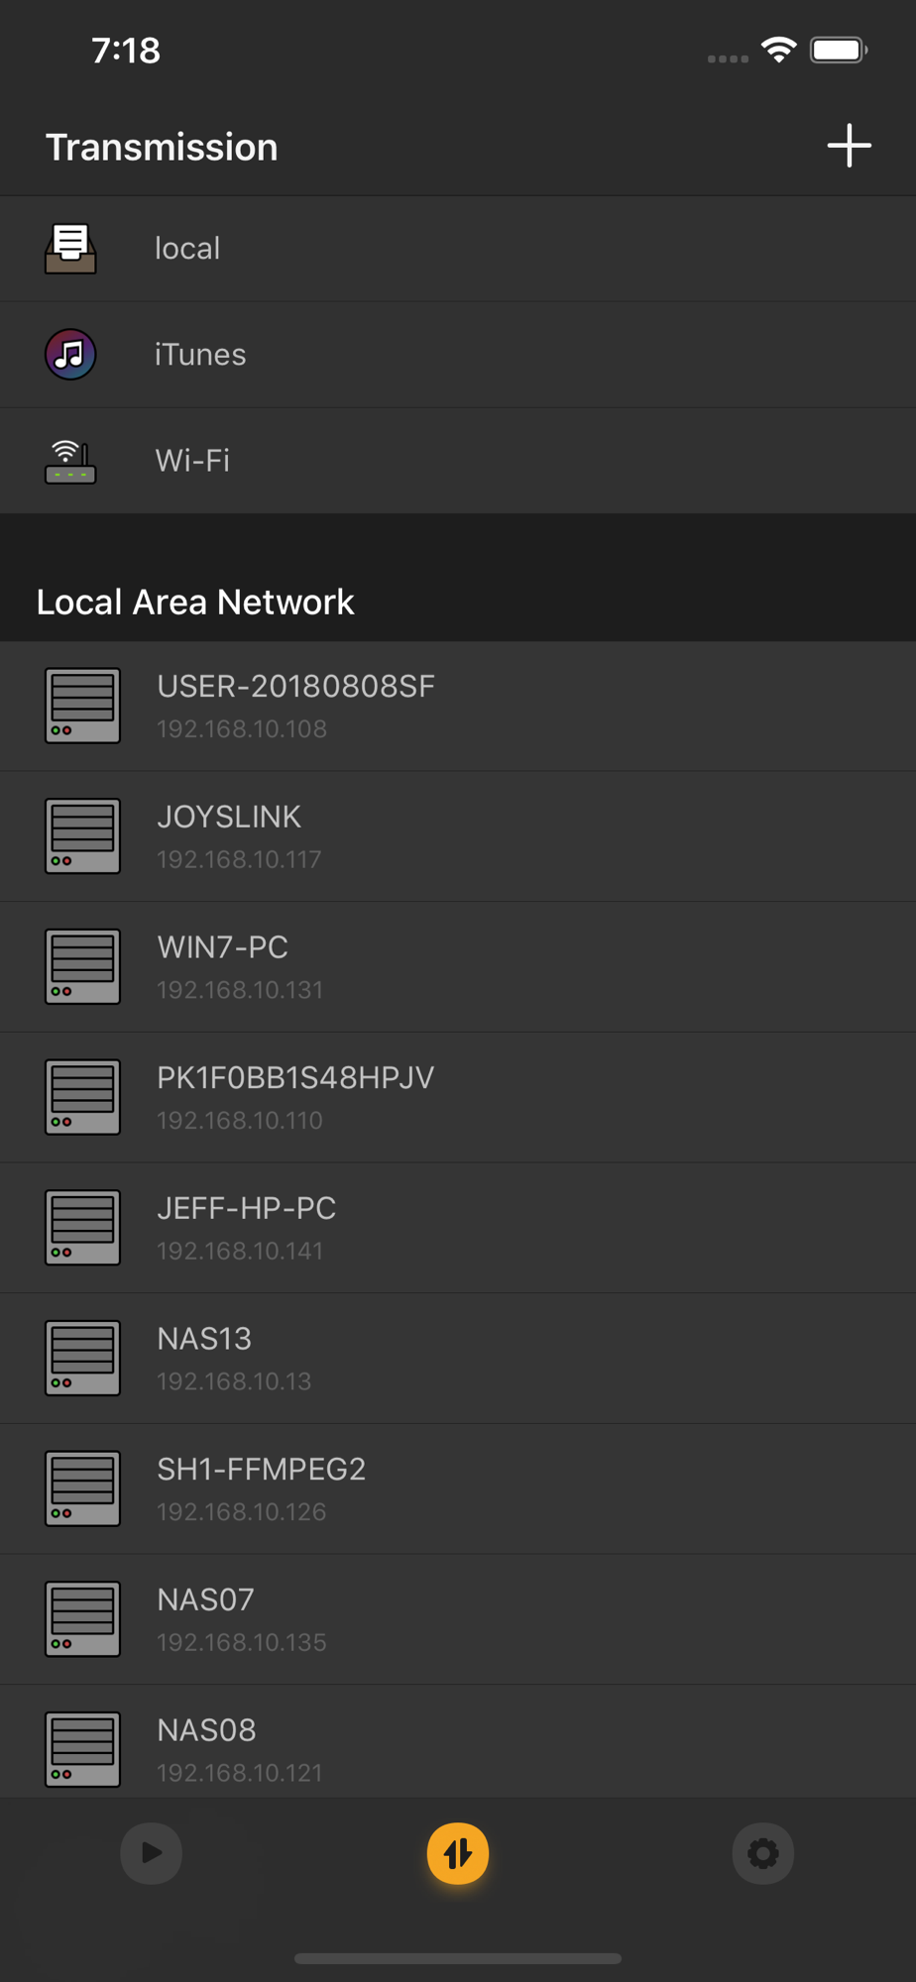The width and height of the screenshot is (916, 1982).
Task: Select IP address 192.168.10.117
Action: tap(239, 859)
